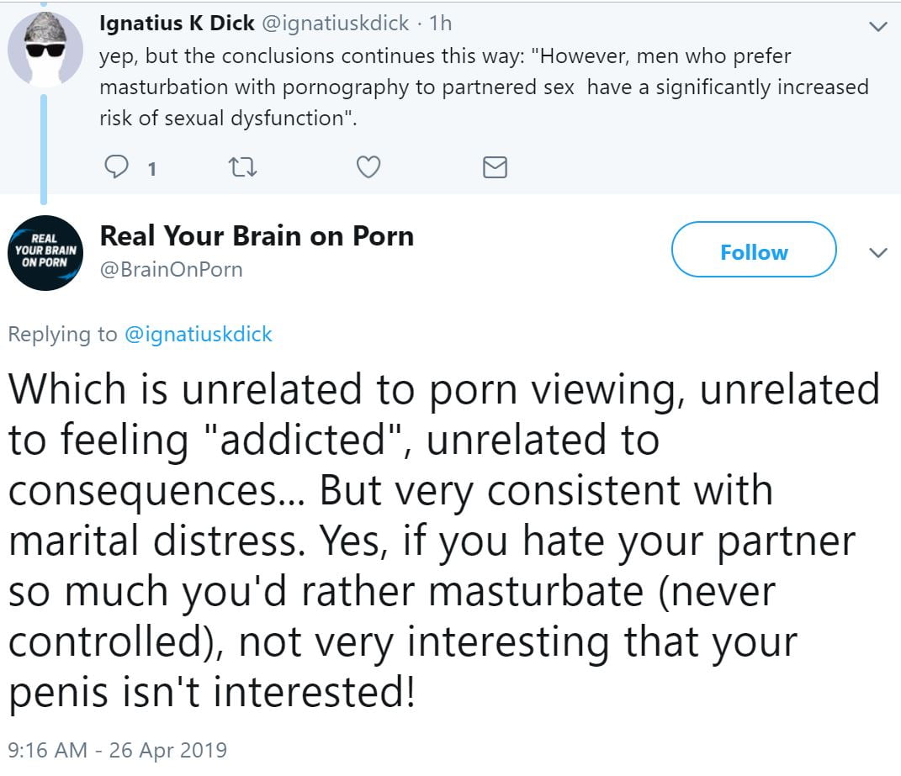
Task: Click the 1h timestamp on top tweet
Action: pyautogui.click(x=440, y=24)
